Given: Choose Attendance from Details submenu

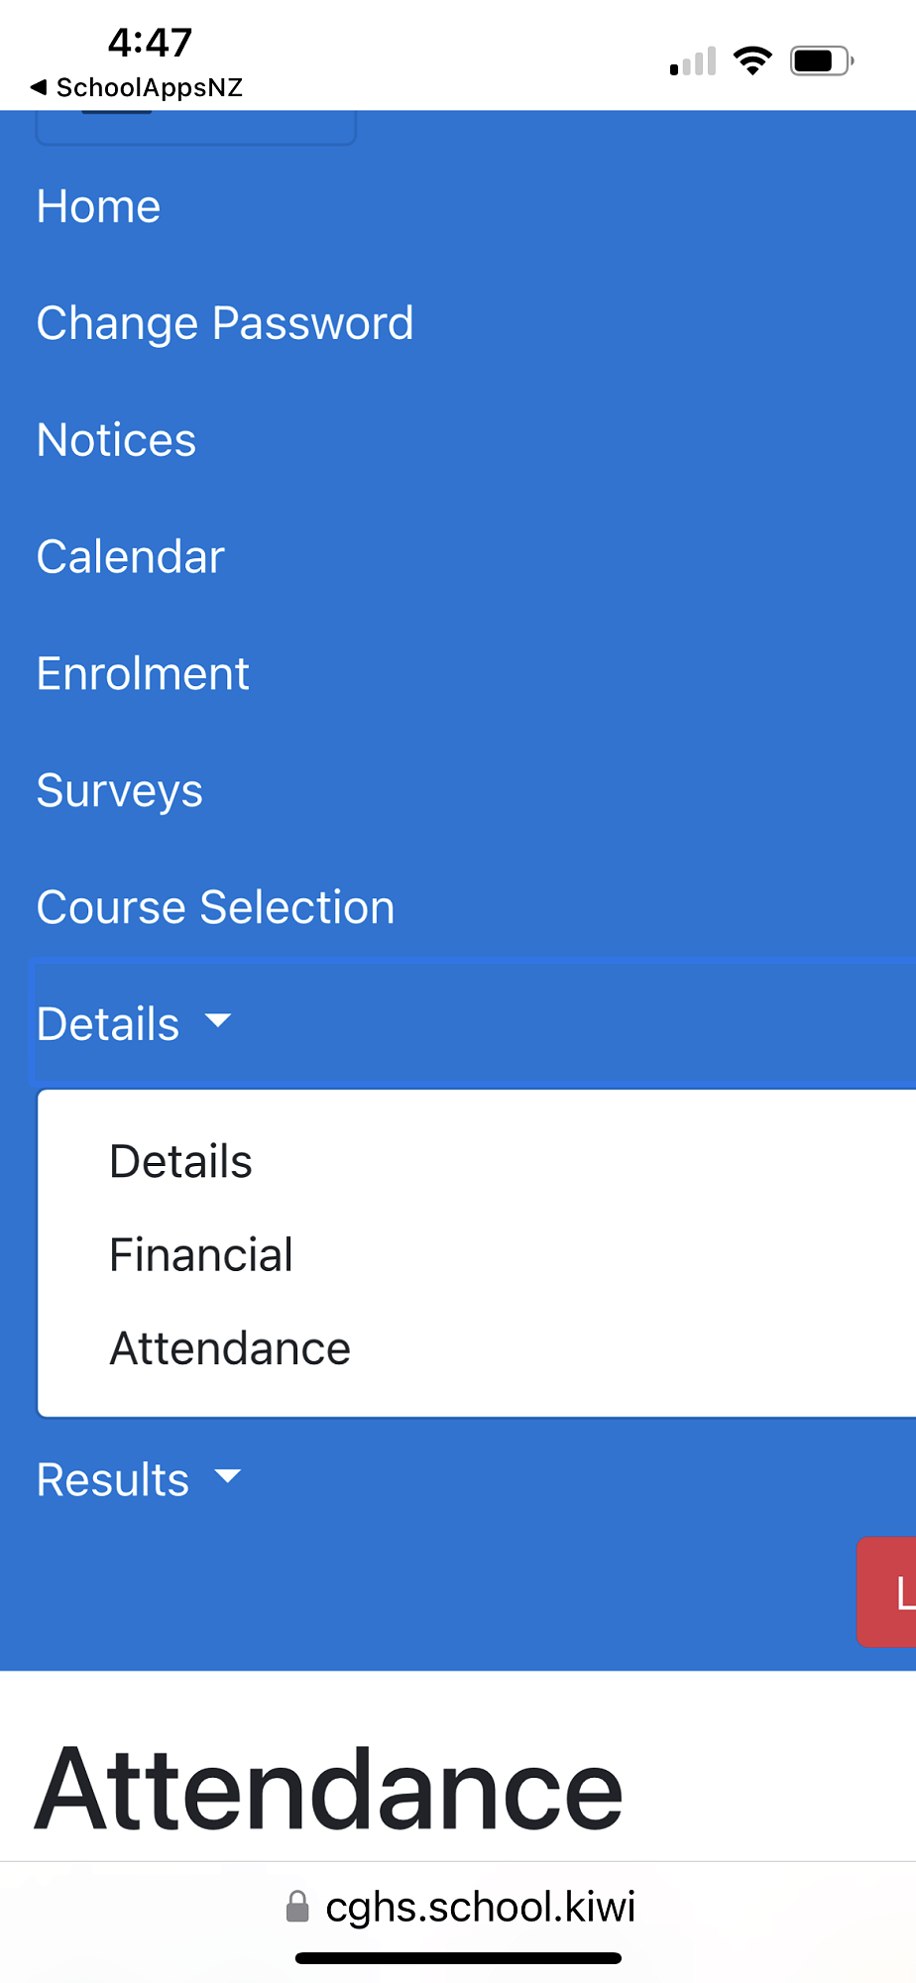Looking at the screenshot, I should click(x=230, y=1348).
